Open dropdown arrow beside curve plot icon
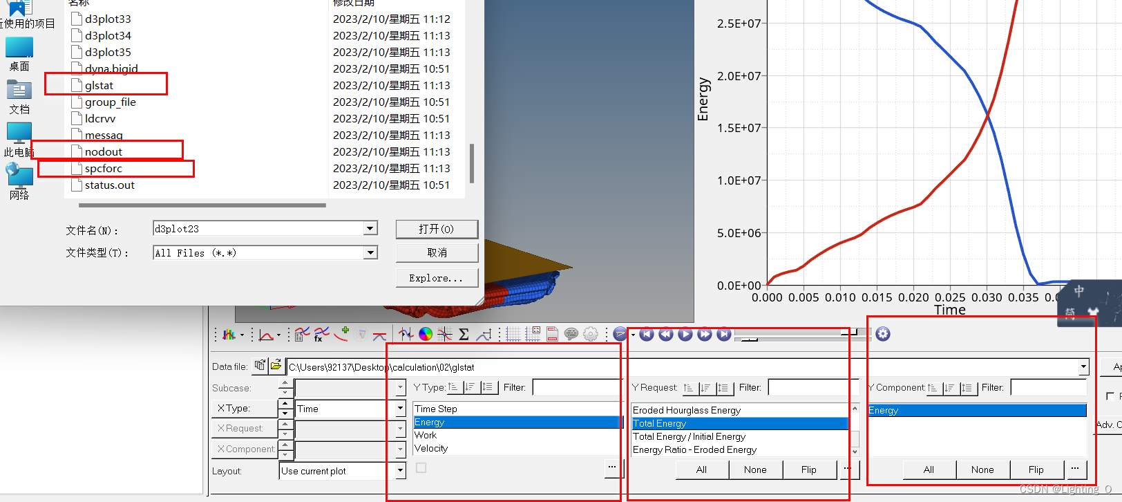1122x502 pixels. 278,335
